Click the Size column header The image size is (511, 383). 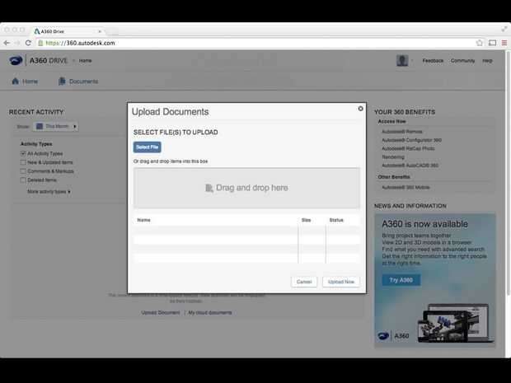(x=306, y=220)
